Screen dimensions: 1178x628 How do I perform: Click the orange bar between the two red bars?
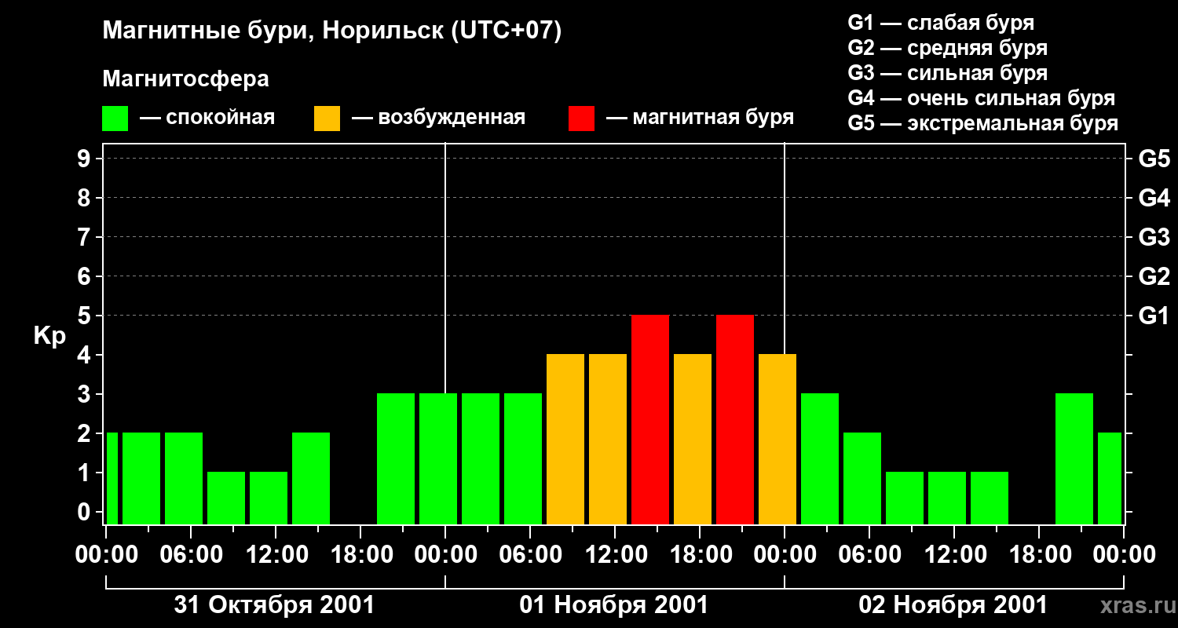point(693,439)
